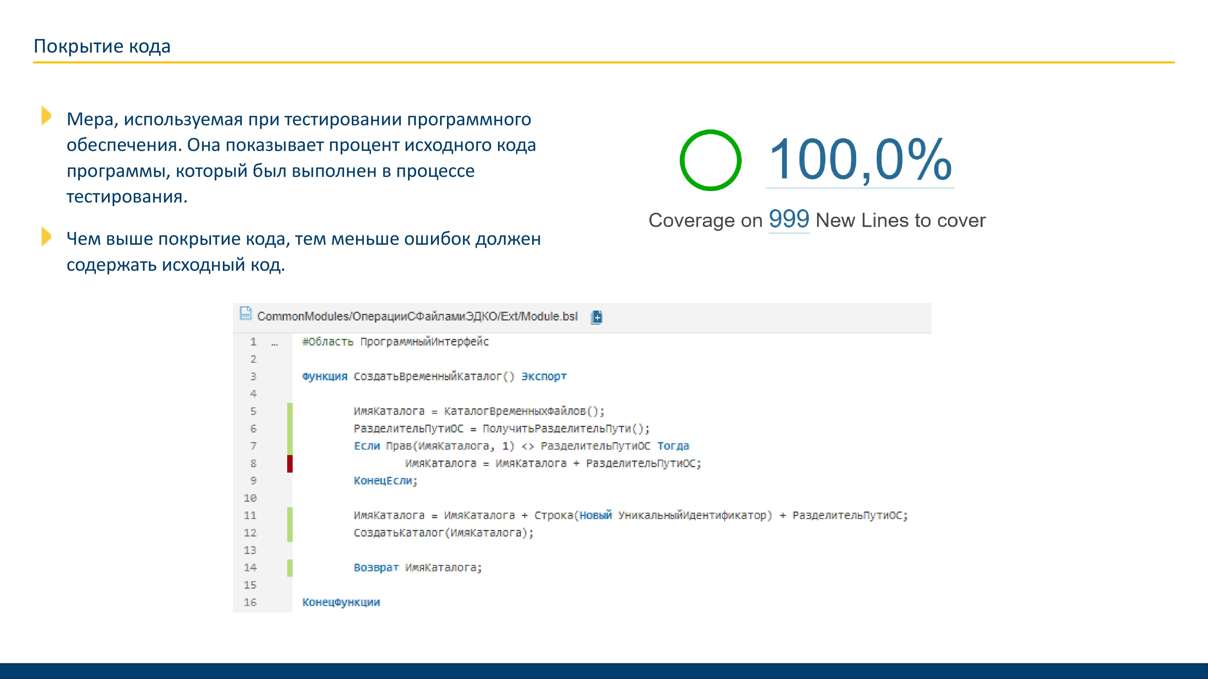Click the КонецФункции keyword
Screen dimensions: 1208x679
pos(341,602)
